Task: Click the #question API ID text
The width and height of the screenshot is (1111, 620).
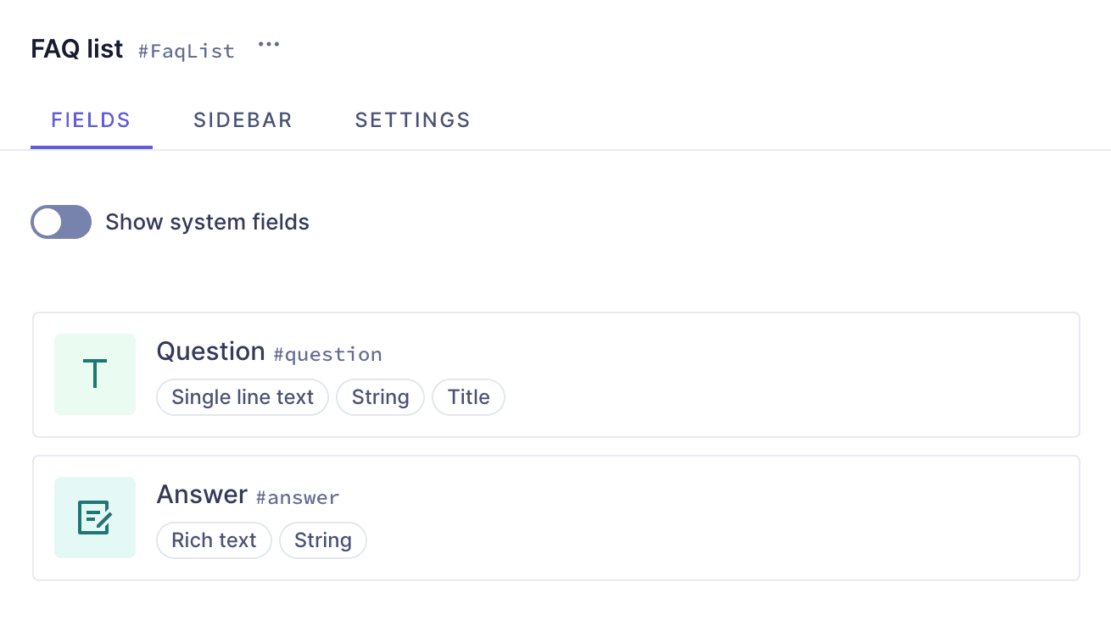Action: [327, 355]
